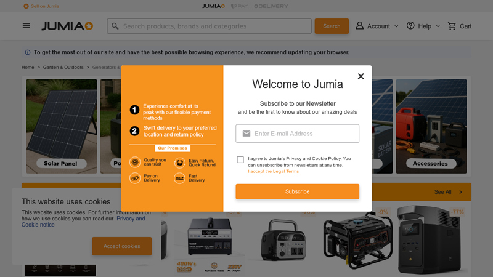Viewport: 493px width, 277px height.
Task: Close the Welcome to Jumia popup
Action: point(361,76)
